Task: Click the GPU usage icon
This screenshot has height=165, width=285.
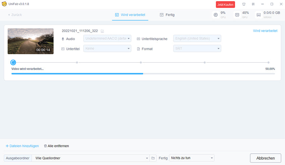Action: [237, 15]
